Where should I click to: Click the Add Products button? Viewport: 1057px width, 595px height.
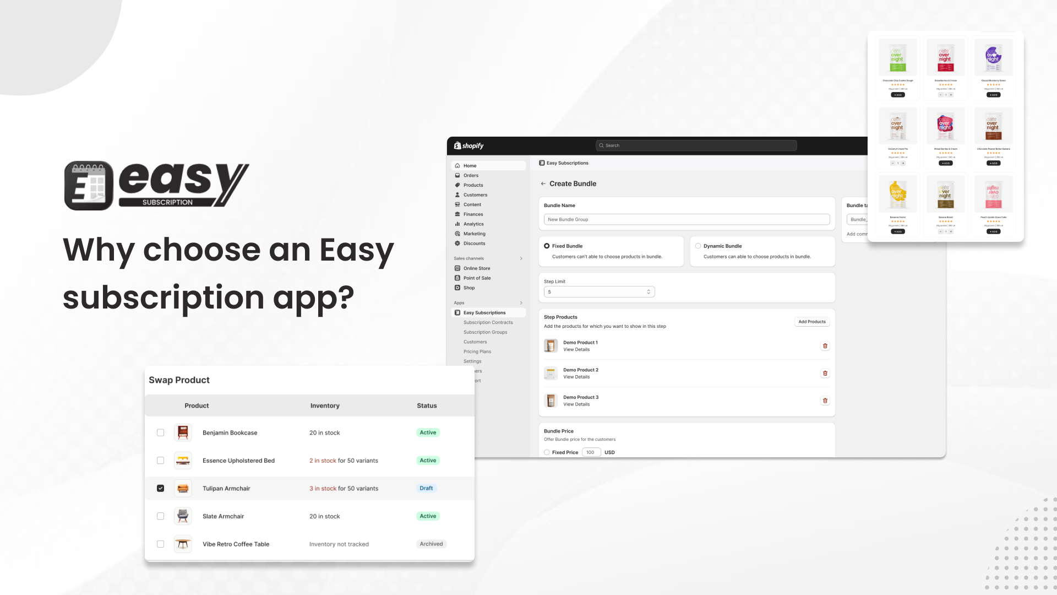point(811,321)
